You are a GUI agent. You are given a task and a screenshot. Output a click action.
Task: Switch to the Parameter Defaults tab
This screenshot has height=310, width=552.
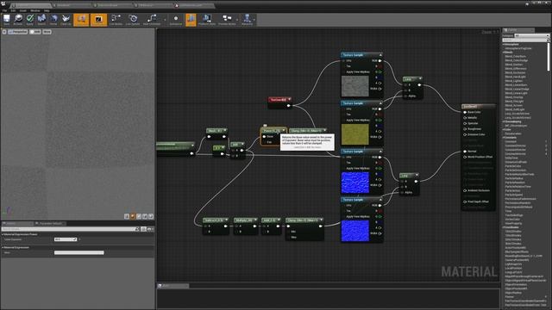49,224
